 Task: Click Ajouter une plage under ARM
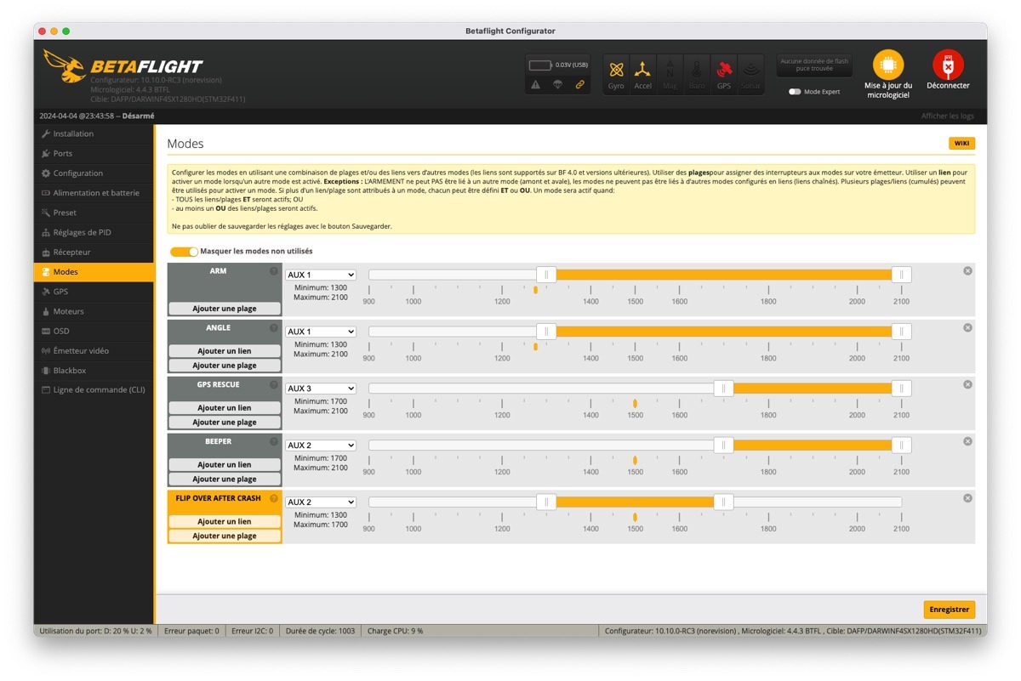coord(225,309)
